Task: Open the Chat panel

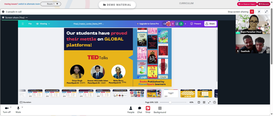Action: click(x=140, y=110)
